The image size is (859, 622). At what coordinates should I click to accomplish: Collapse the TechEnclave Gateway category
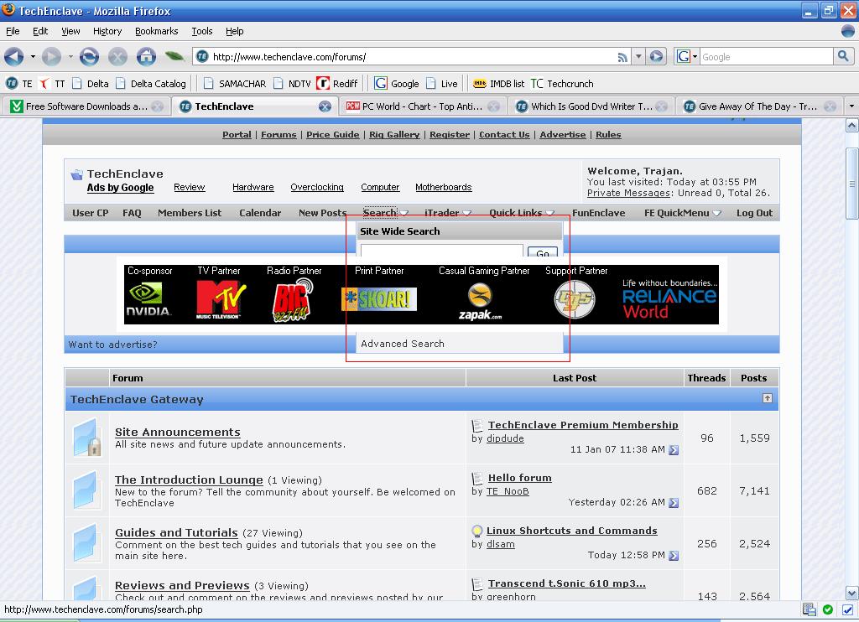click(x=768, y=399)
